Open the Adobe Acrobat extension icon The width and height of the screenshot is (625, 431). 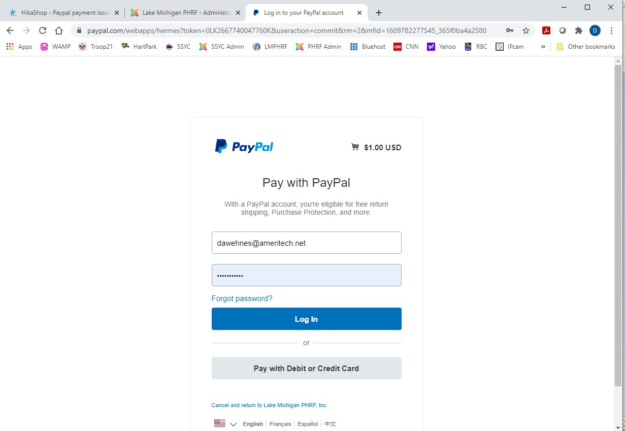(x=546, y=30)
